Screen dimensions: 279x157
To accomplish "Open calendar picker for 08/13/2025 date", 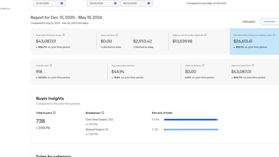I will coord(149,3).
